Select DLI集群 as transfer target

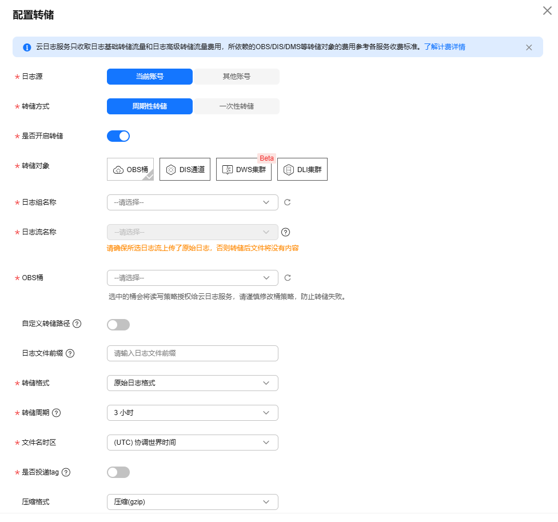[x=302, y=169]
